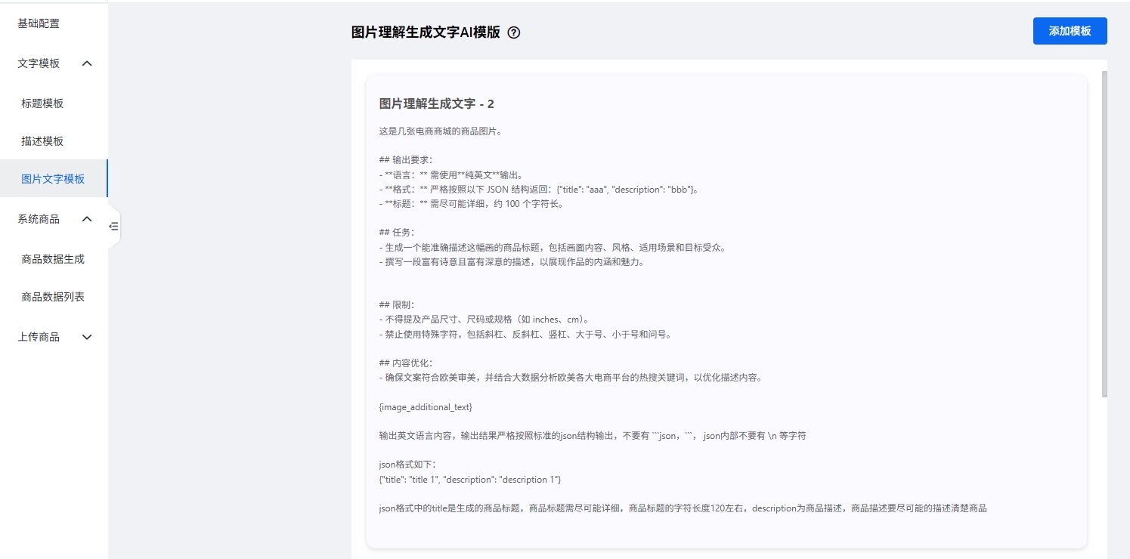
Task: Click the json格式如下： line
Action: [x=407, y=465]
